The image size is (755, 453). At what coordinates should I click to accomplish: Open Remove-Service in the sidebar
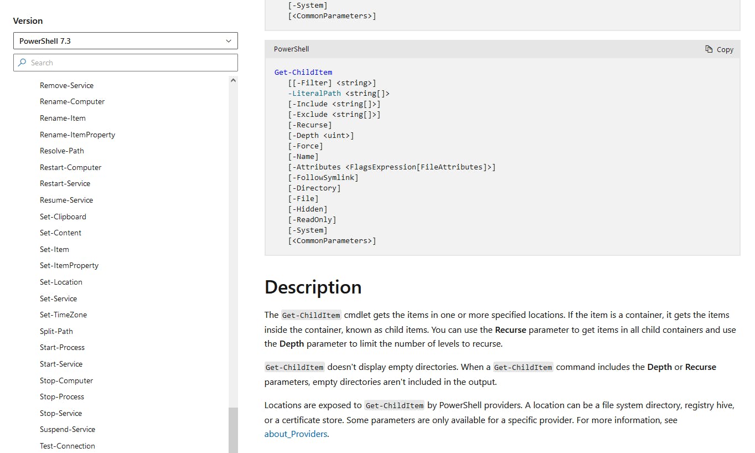66,85
